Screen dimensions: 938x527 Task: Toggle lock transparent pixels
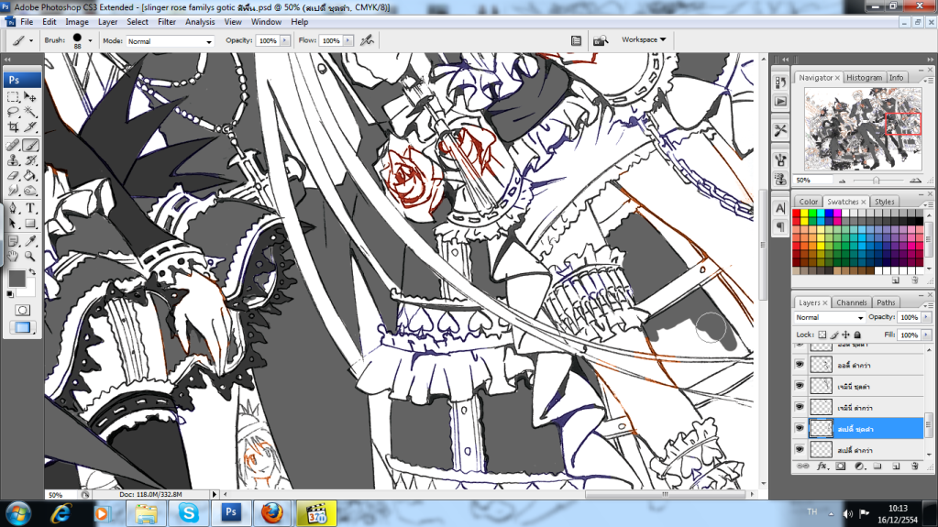[822, 335]
